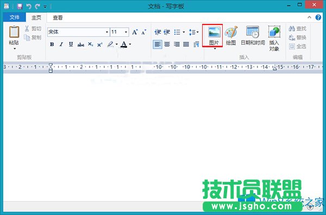The image size is (326, 215).
Task: Click the text highlight color pen icon
Action: pos(110,44)
